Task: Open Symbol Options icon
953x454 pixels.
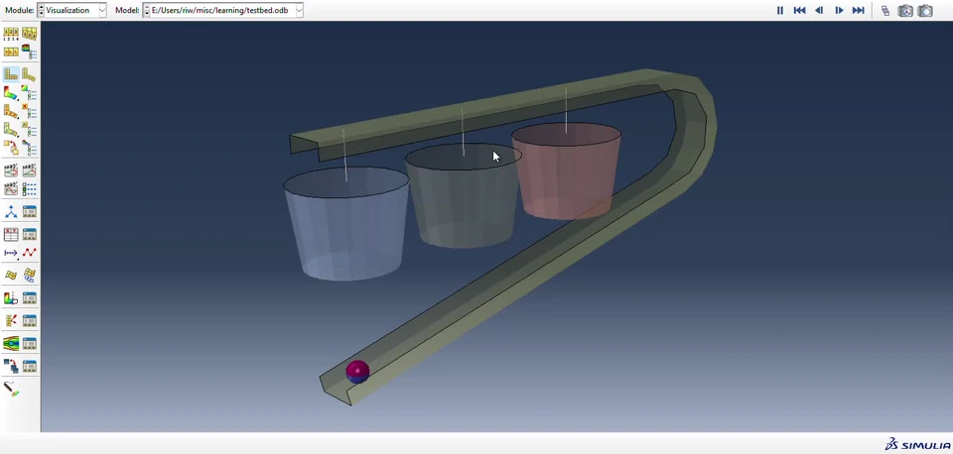Action: point(29,111)
